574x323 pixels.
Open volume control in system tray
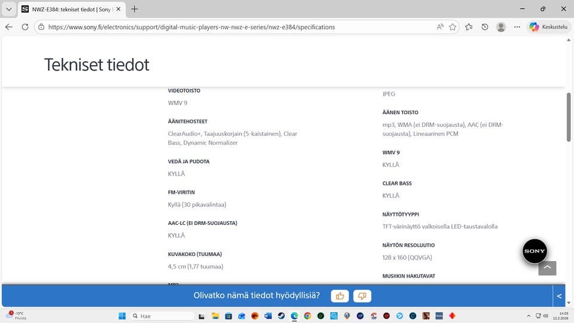(545, 316)
